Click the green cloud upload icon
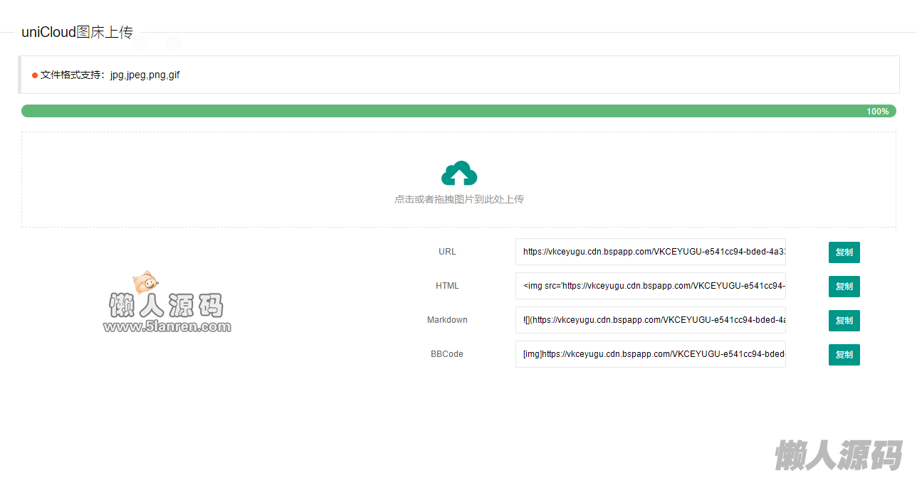Screen dimensions: 917x480 point(459,174)
